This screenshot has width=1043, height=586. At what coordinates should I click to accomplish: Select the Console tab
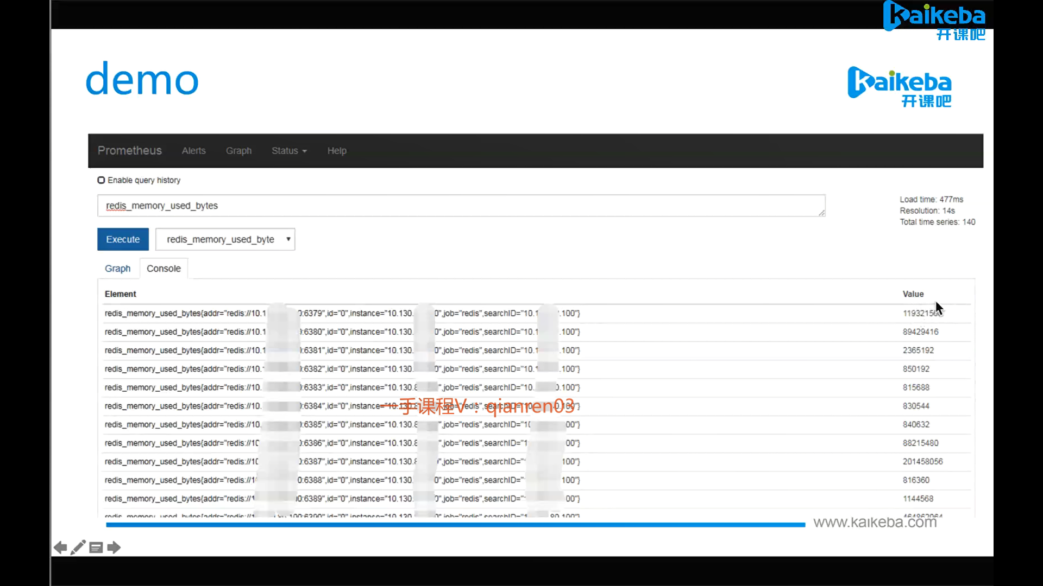tap(164, 269)
